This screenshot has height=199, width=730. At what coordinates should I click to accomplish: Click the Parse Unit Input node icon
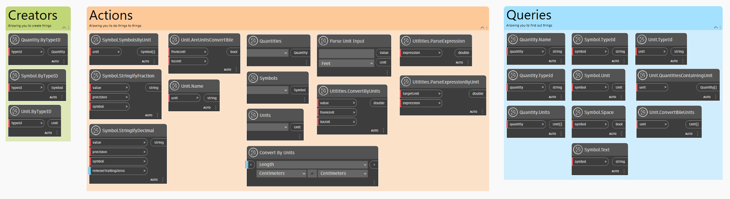coord(323,41)
